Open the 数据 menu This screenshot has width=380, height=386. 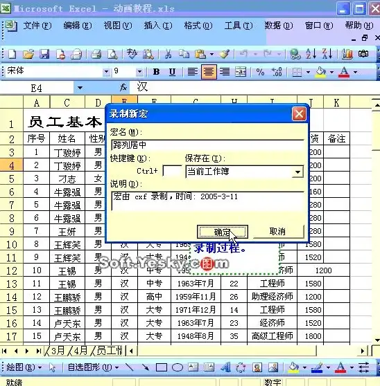(x=279, y=26)
